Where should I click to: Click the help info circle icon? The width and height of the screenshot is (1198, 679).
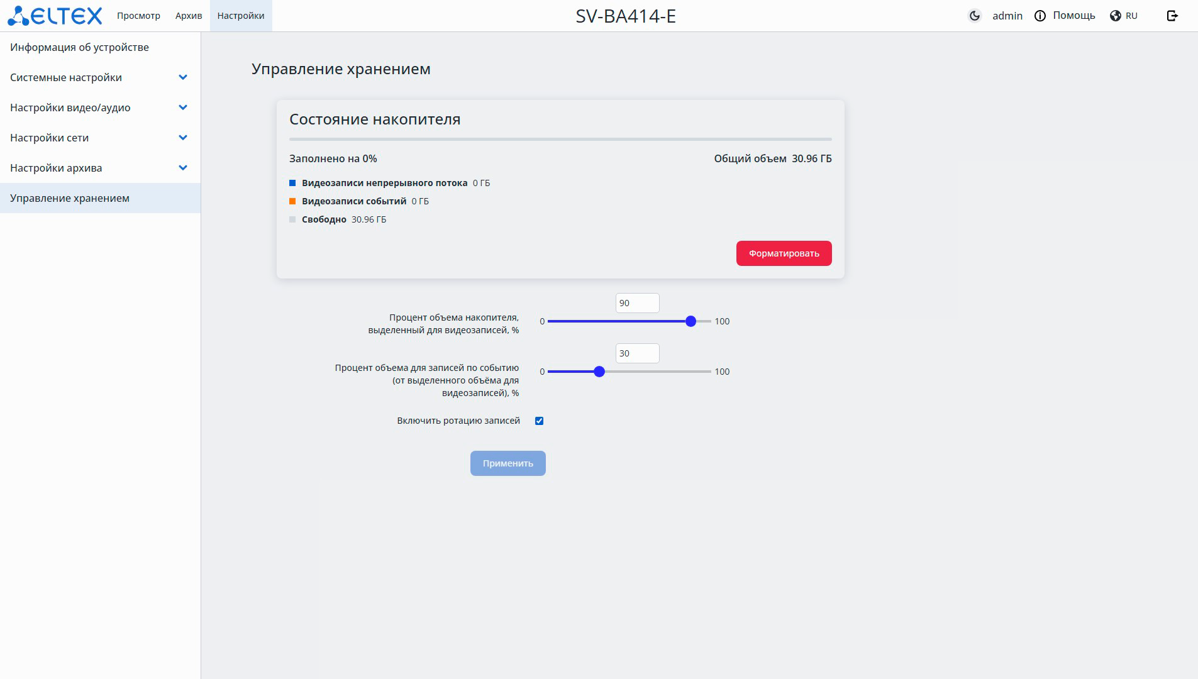tap(1040, 16)
